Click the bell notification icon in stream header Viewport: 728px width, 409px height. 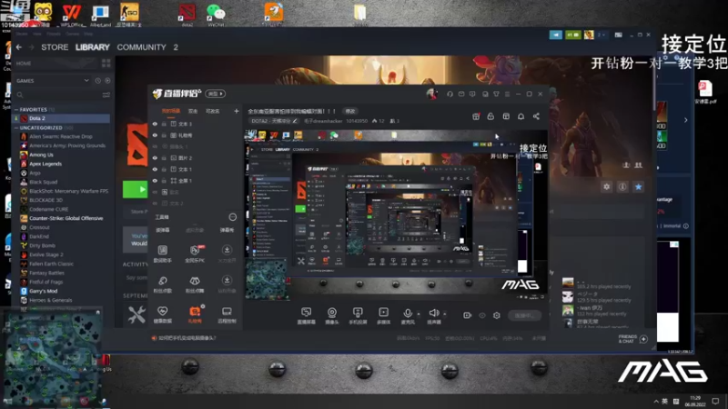tap(521, 116)
